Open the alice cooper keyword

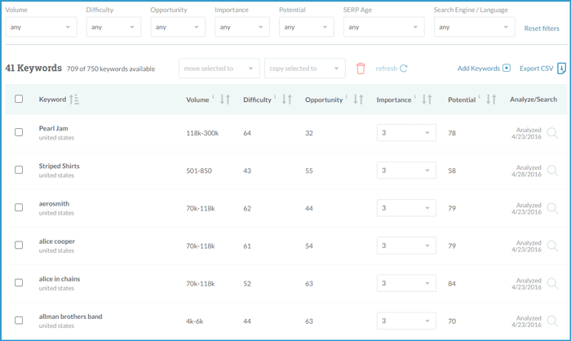point(56,241)
